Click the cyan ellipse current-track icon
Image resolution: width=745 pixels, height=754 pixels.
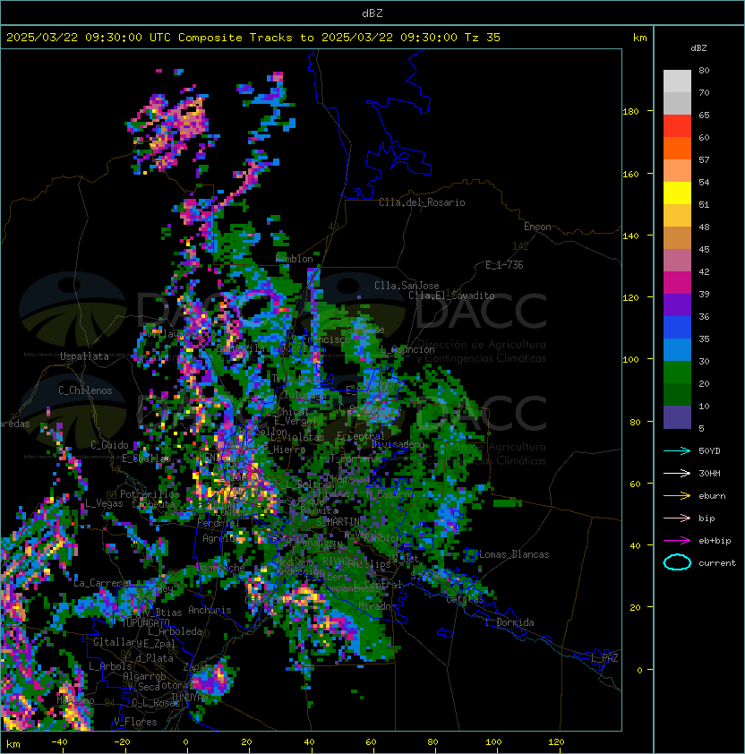pos(677,562)
